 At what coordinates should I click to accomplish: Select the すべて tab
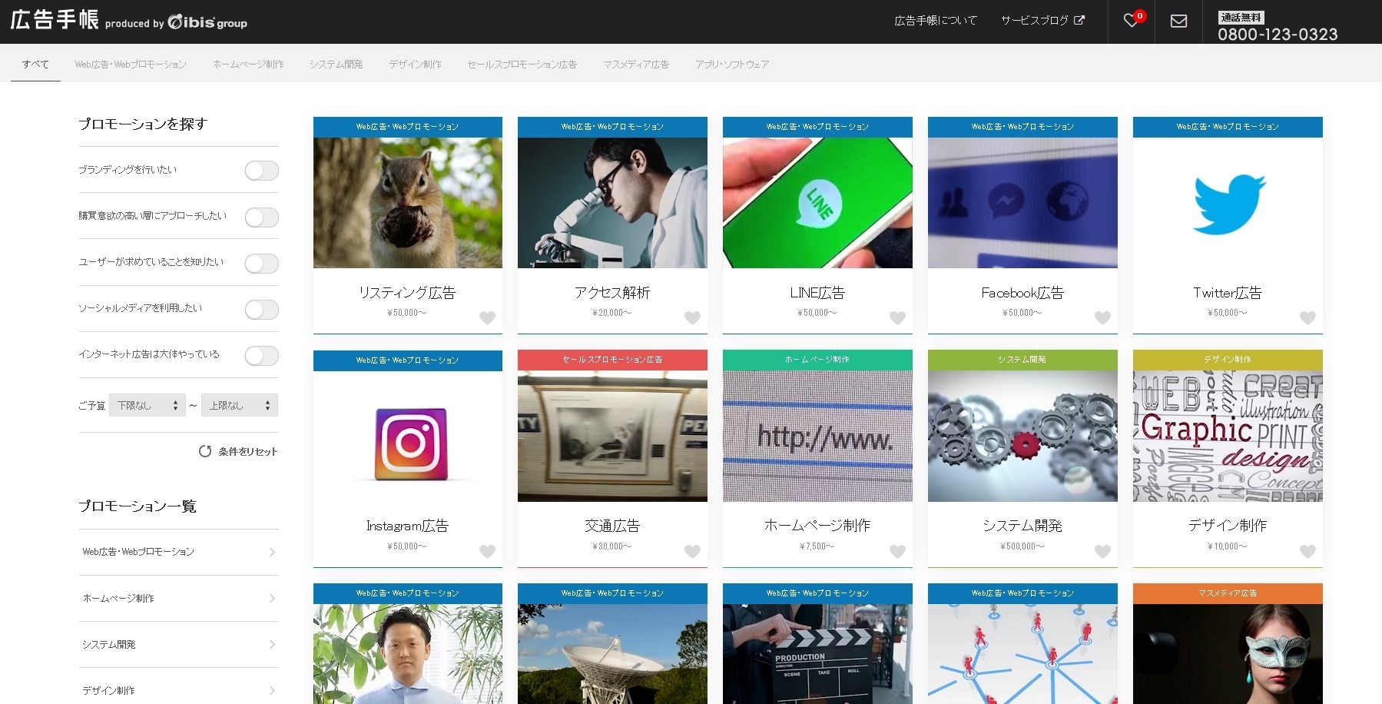click(35, 65)
